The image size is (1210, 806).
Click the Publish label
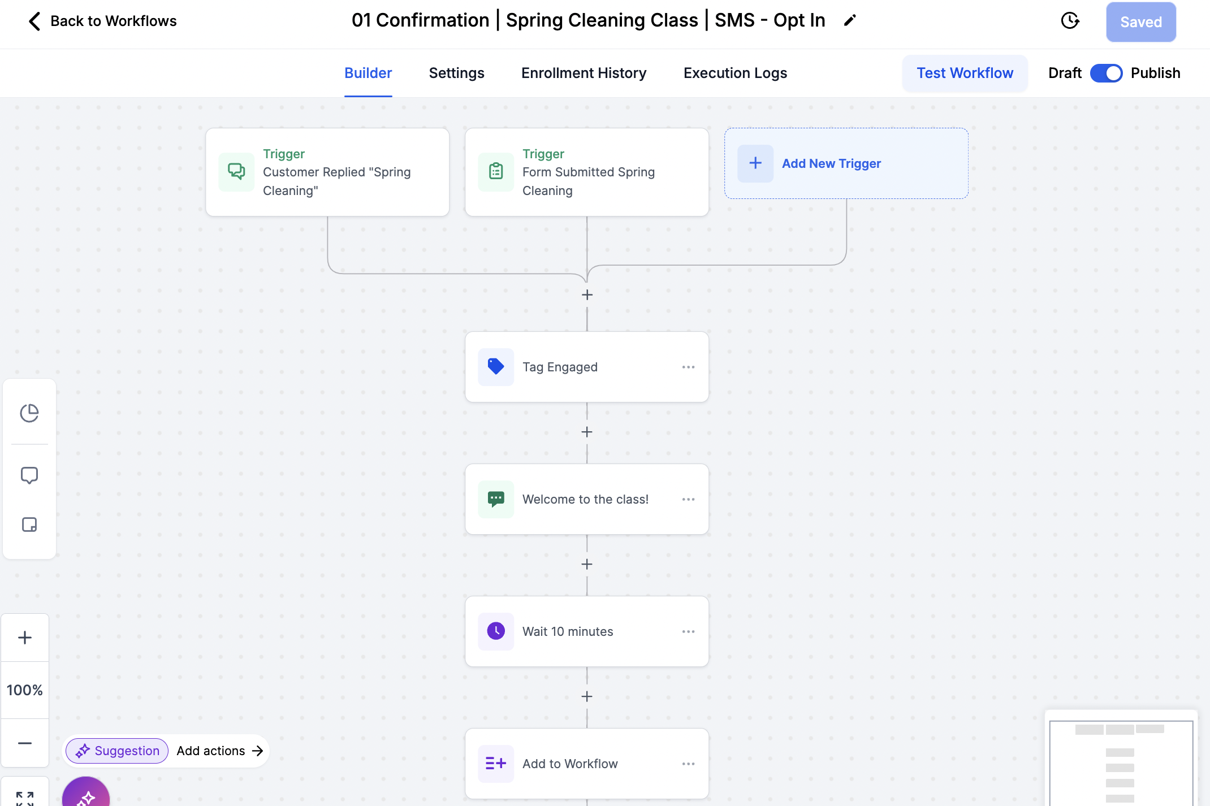tap(1155, 73)
